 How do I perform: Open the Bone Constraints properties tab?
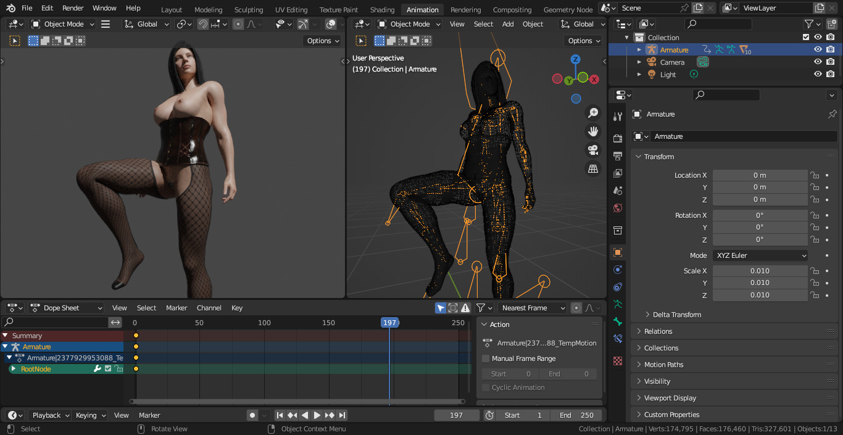618,339
